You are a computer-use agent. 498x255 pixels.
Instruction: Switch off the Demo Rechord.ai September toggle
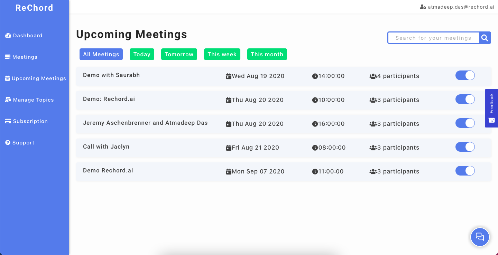[x=465, y=171]
